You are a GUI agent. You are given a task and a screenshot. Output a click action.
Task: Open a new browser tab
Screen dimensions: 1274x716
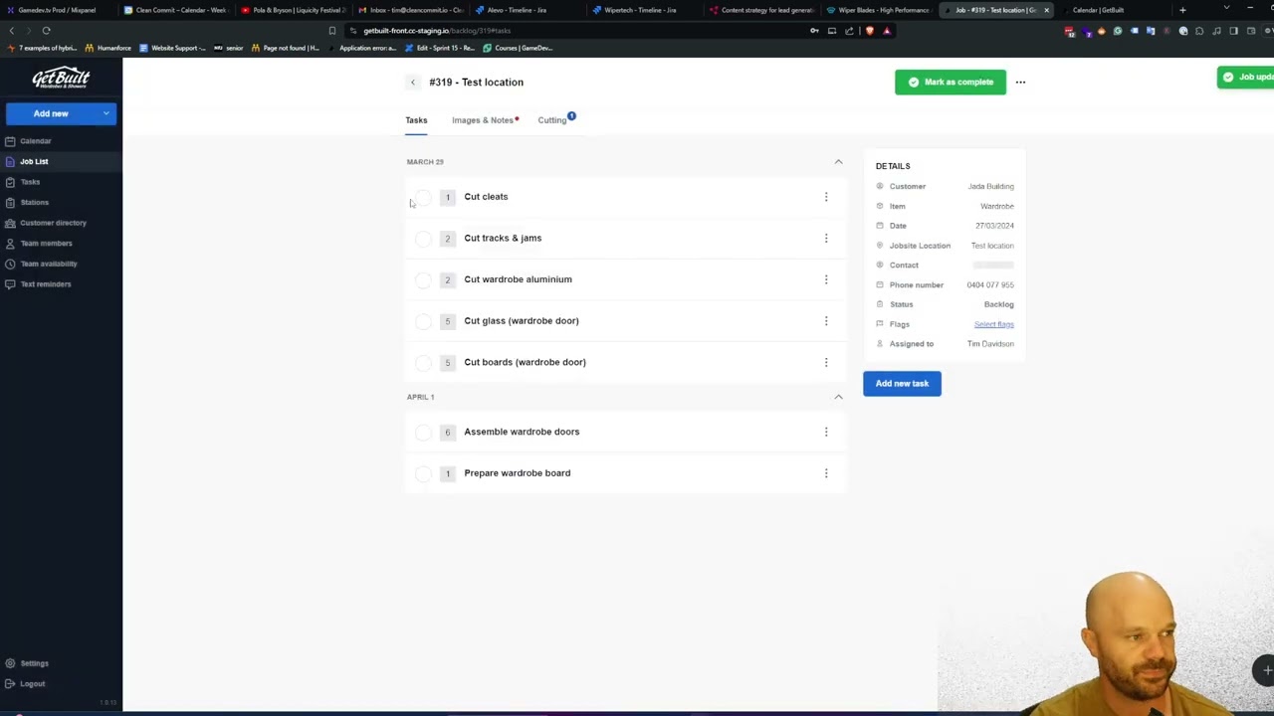(x=1182, y=10)
